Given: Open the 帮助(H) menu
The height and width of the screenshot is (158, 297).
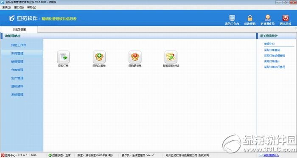Looking at the screenshot, I should pyautogui.click(x=32, y=7).
